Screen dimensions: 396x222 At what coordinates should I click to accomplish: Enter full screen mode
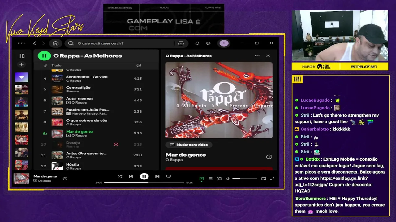tap(272, 179)
